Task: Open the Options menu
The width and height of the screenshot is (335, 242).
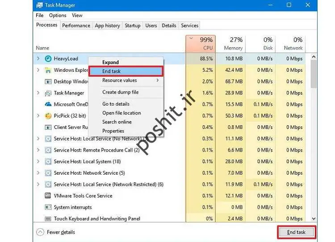Action: pyautogui.click(x=58, y=15)
